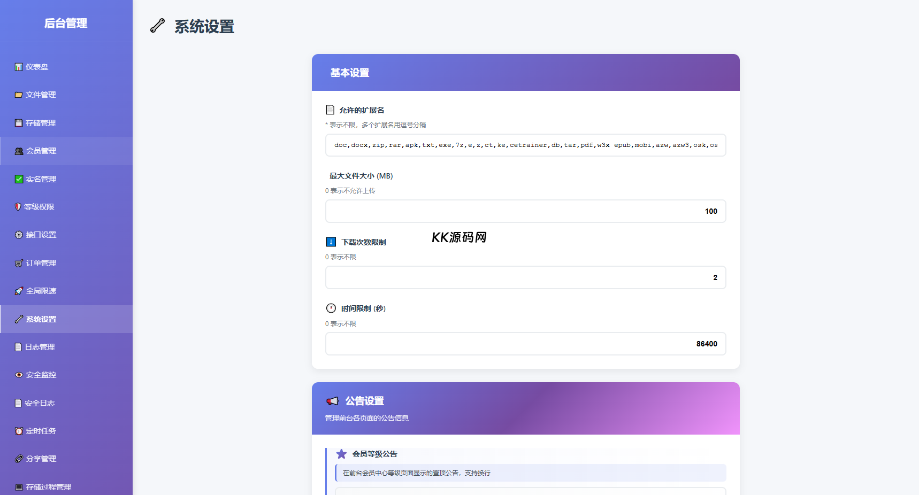Open the 日志管理 menu item
The height and width of the screenshot is (495, 919).
click(40, 347)
